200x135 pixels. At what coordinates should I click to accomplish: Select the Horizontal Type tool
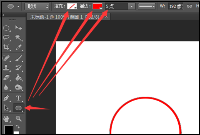[x=18, y=98]
